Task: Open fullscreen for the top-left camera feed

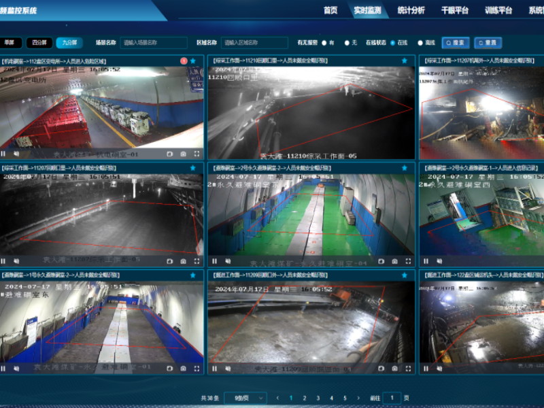Action: click(197, 154)
